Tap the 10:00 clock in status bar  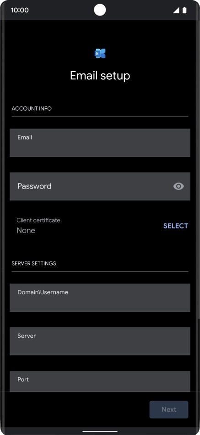point(20,10)
